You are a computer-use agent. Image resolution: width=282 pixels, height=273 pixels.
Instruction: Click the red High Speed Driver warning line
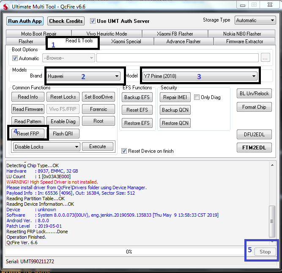tap(52, 182)
